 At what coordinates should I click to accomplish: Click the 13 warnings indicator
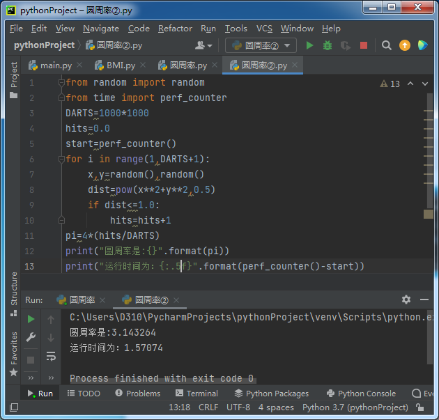390,84
